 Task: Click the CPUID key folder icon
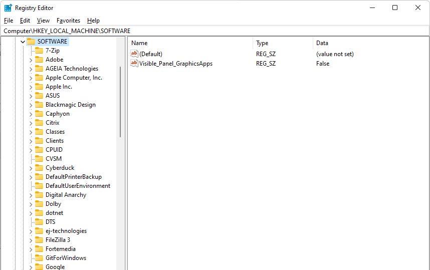(x=39, y=150)
